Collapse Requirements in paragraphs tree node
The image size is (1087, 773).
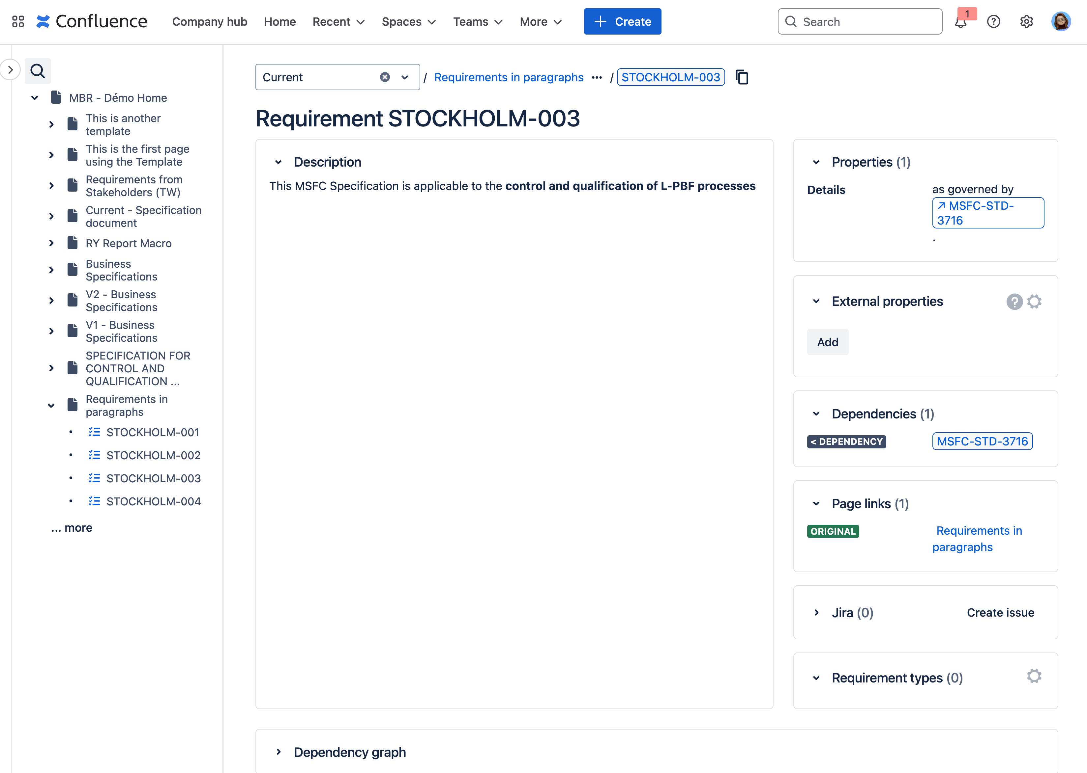pos(51,406)
